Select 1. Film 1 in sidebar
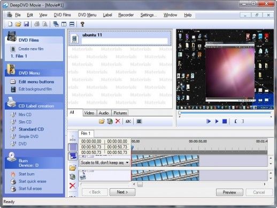 [19, 56]
